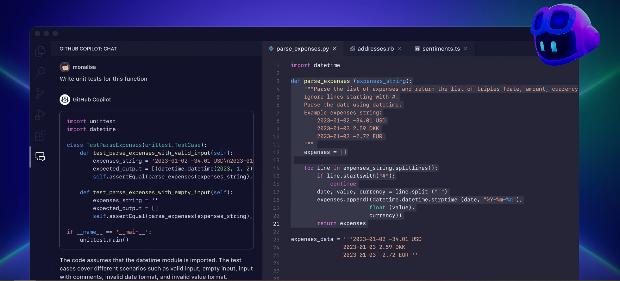This screenshot has width=620, height=281.
Task: Click the GitHub Copilot avatar icon
Action: pos(65,100)
